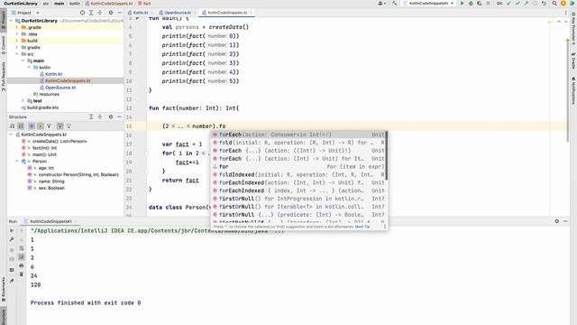
Task: Open Project panel settings gear
Action: pos(110,13)
